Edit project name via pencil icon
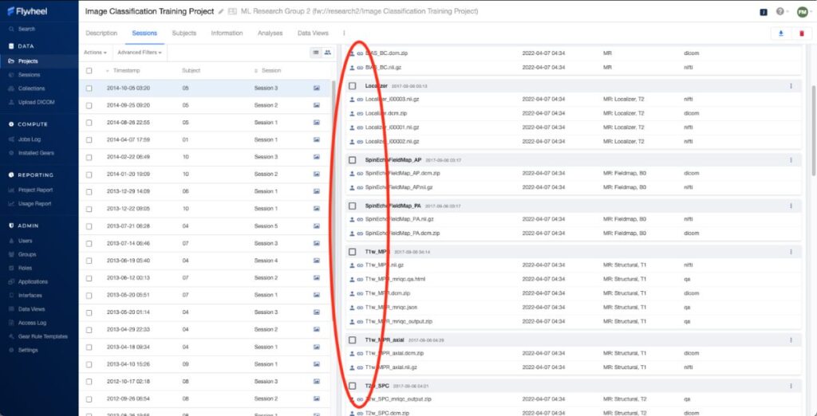The height and width of the screenshot is (416, 817). coord(221,12)
